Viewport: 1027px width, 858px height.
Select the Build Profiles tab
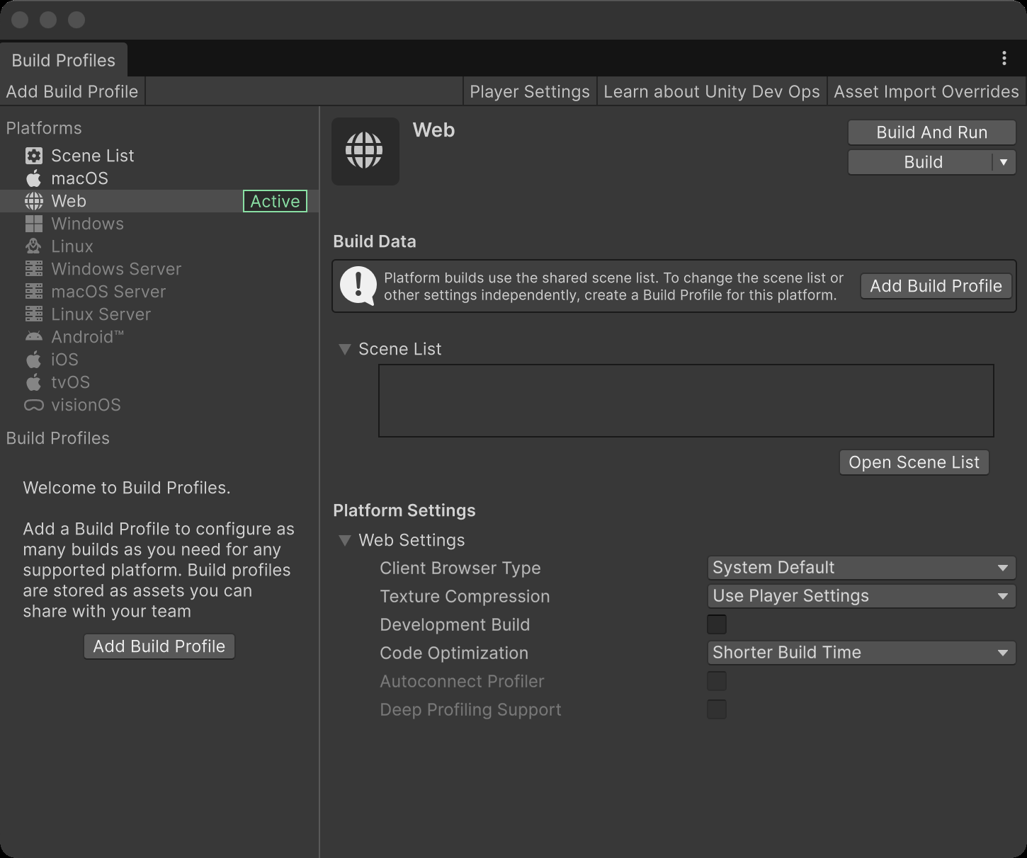tap(63, 60)
